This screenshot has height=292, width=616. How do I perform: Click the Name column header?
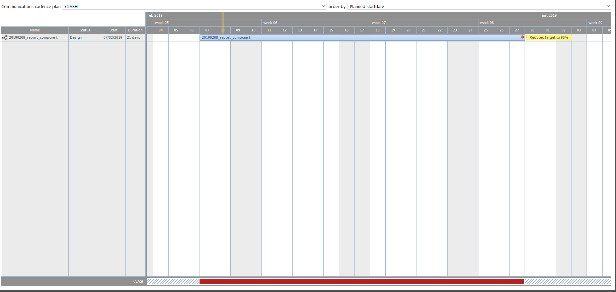(35, 30)
